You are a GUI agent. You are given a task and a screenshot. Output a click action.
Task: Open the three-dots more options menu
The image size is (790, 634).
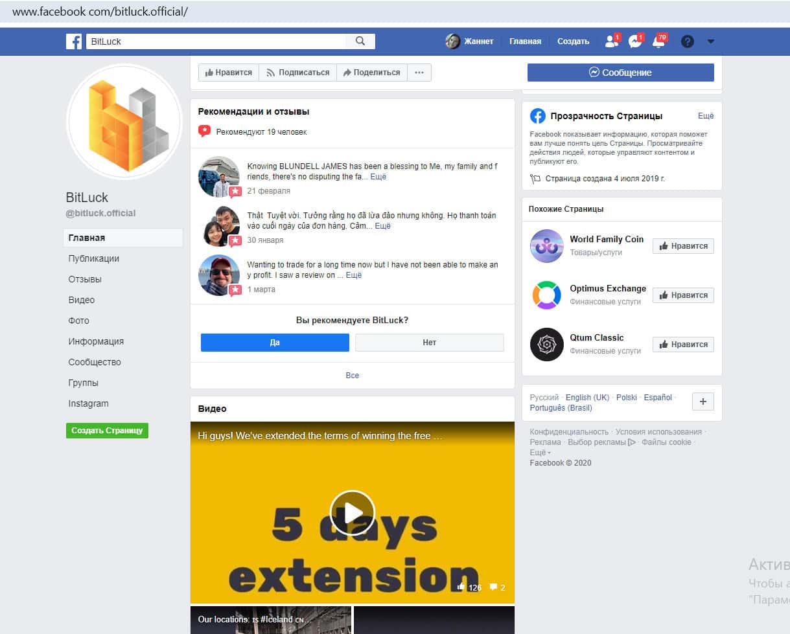[419, 73]
